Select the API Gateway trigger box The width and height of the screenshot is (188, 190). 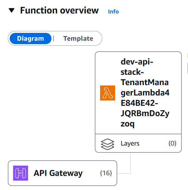pyautogui.click(x=62, y=173)
